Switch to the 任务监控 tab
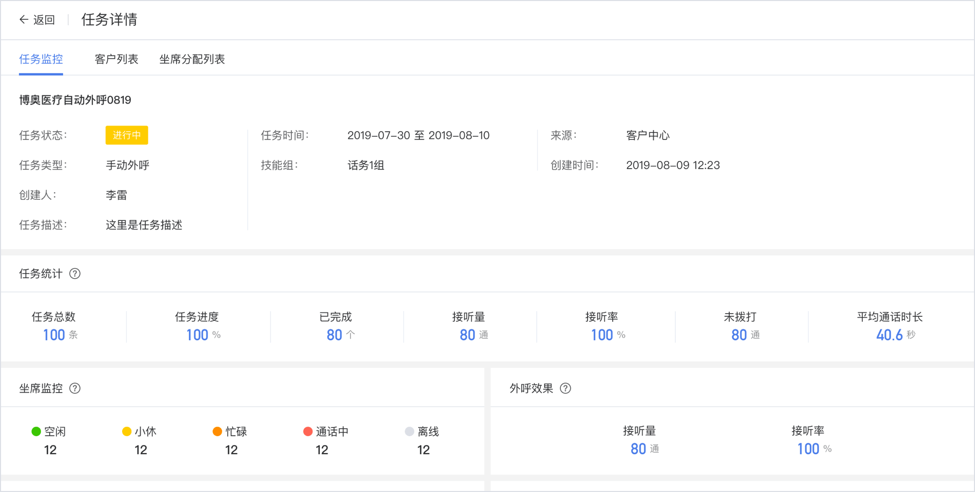The width and height of the screenshot is (975, 492). tap(41, 59)
